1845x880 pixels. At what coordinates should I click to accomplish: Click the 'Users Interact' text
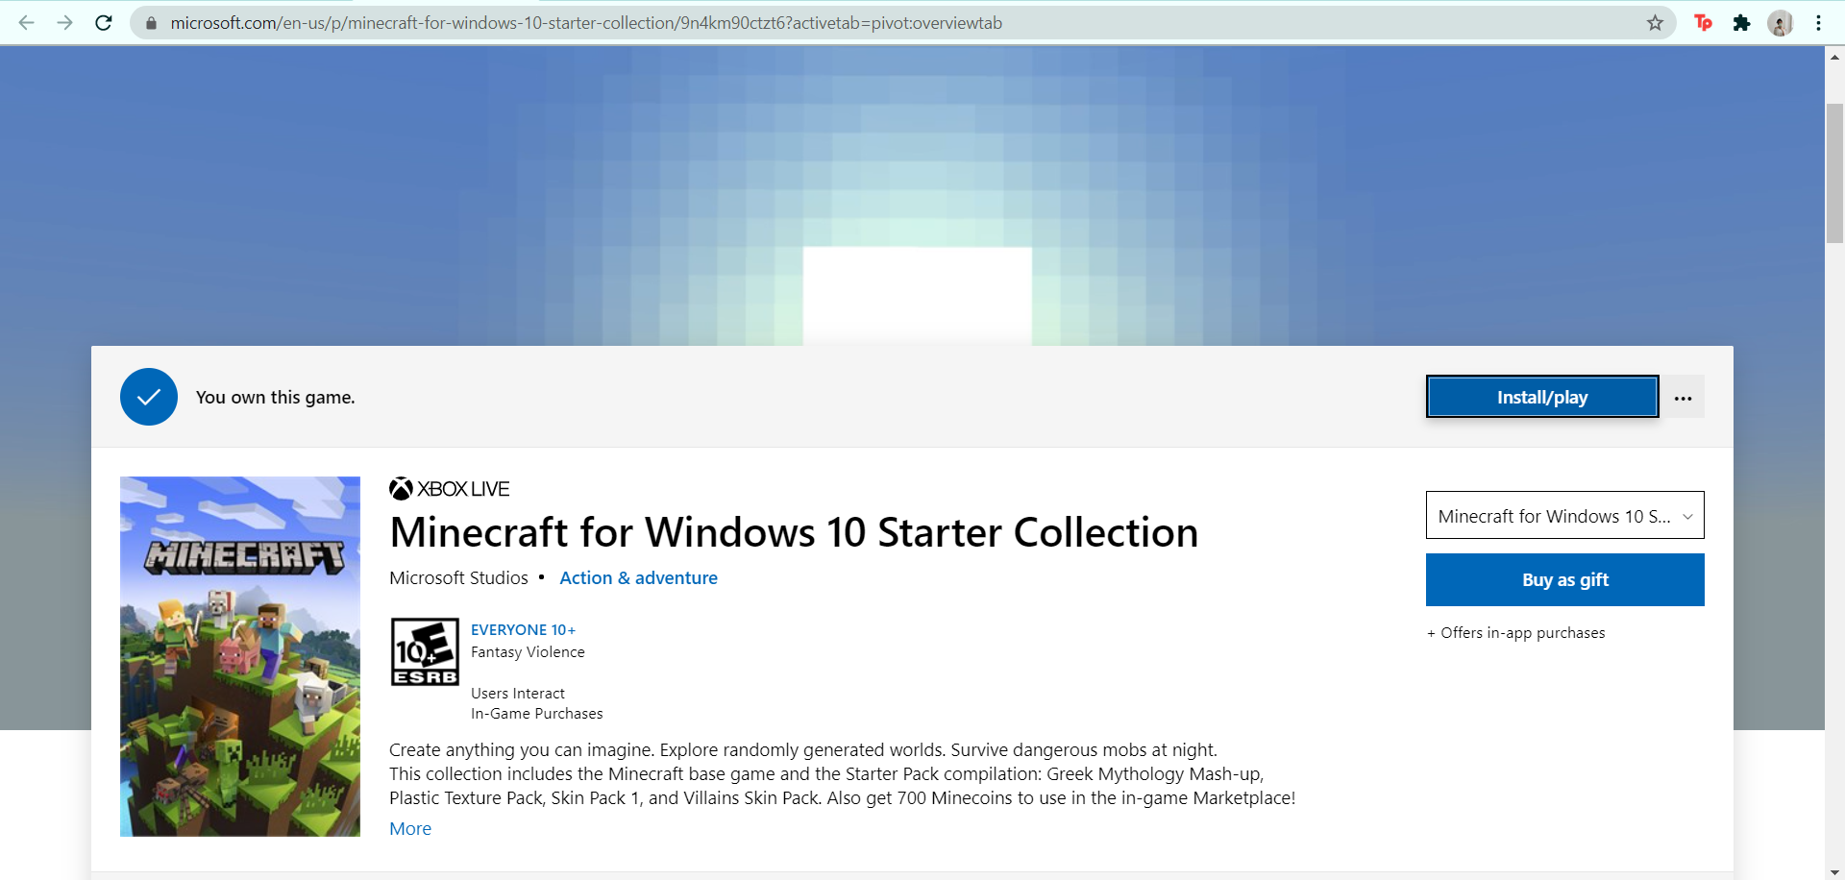518,693
